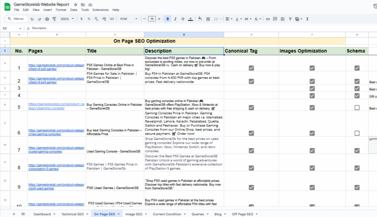Open the best-of-ps5-games URL link
This screenshot has width=377, height=217.
[x=56, y=67]
